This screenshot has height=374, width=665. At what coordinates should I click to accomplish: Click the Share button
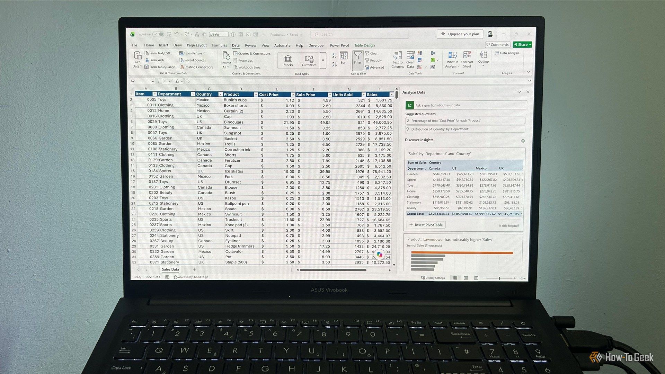pyautogui.click(x=522, y=45)
